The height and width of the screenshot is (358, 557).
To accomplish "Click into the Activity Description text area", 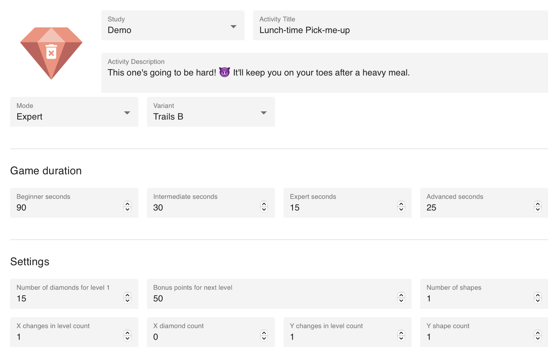I will point(324,73).
